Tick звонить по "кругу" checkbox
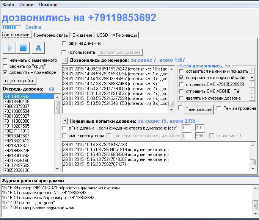Image resolution: width=259 pixels, height=220 pixels. (x=5, y=66)
